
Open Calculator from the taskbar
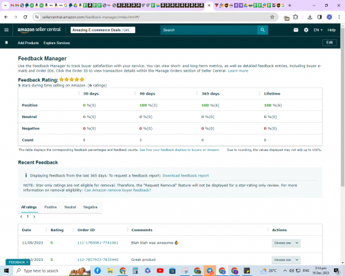coord(135,270)
